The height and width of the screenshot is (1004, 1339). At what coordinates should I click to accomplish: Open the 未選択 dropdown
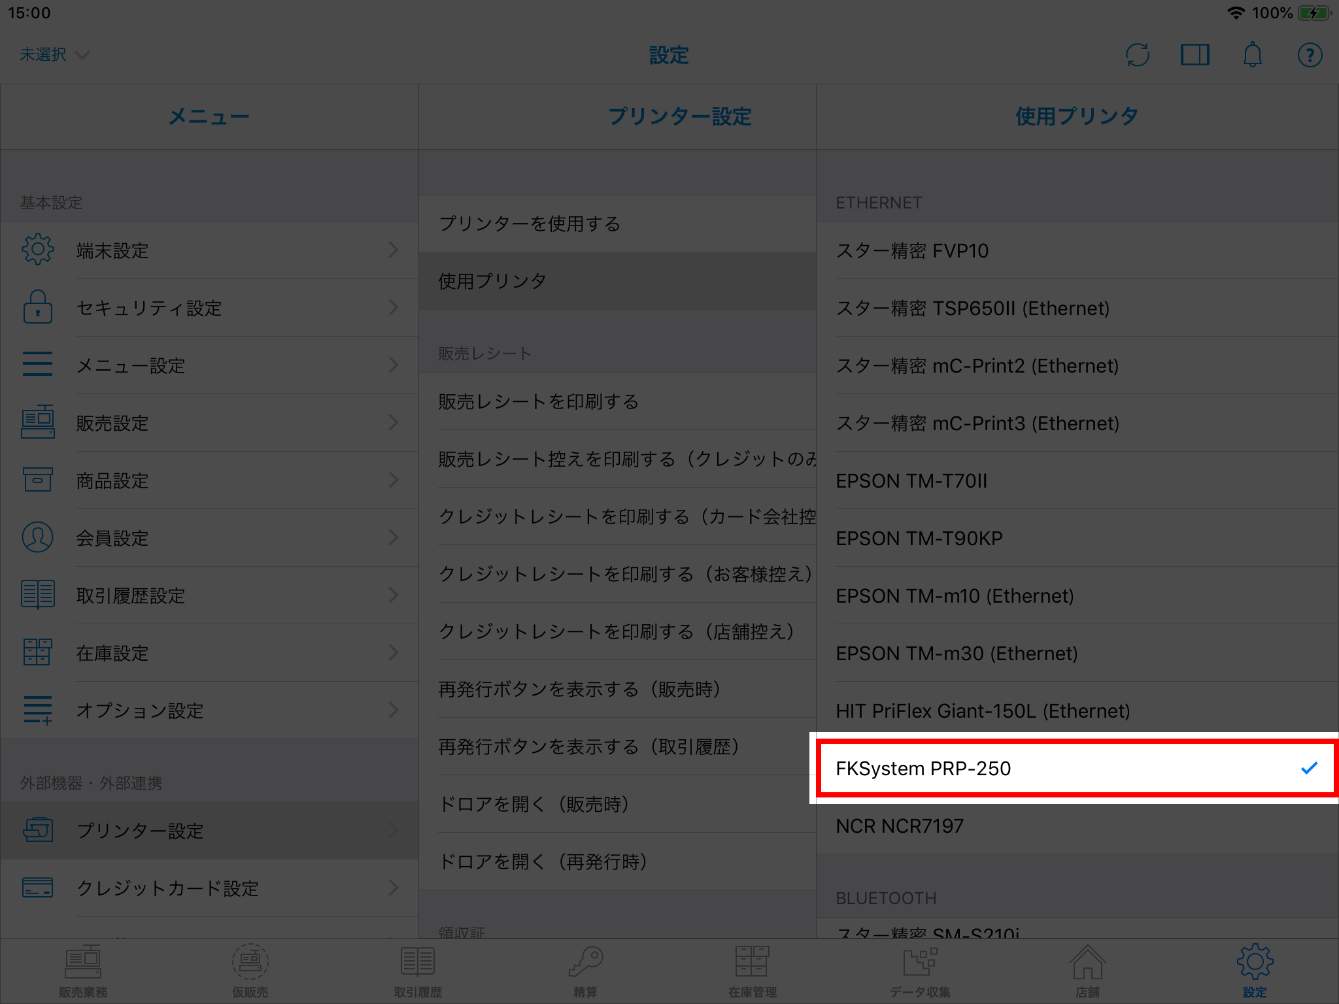(54, 55)
